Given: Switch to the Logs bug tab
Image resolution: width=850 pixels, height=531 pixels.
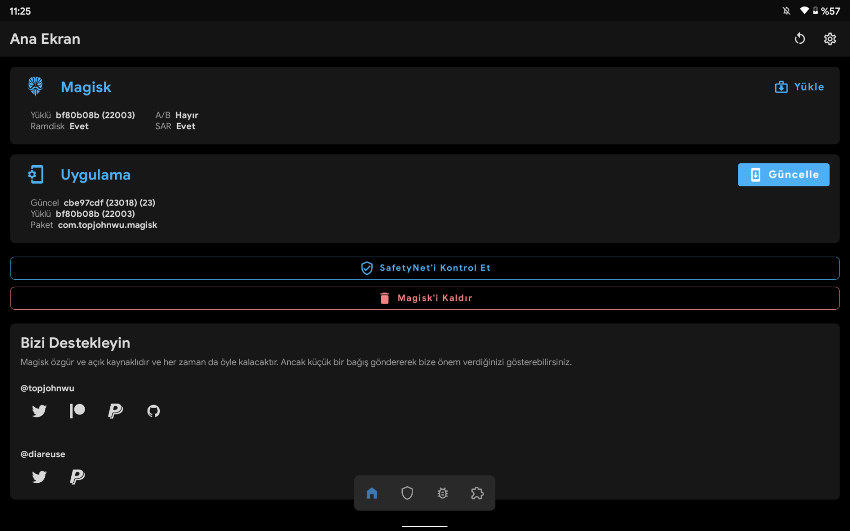Looking at the screenshot, I should (x=443, y=493).
